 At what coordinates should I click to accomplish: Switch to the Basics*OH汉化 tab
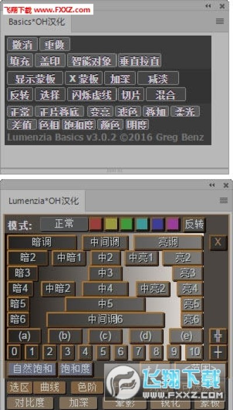coord(36,22)
